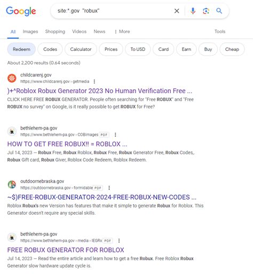Open three-dot menu next to COBimages PDF result

[x=115, y=135]
